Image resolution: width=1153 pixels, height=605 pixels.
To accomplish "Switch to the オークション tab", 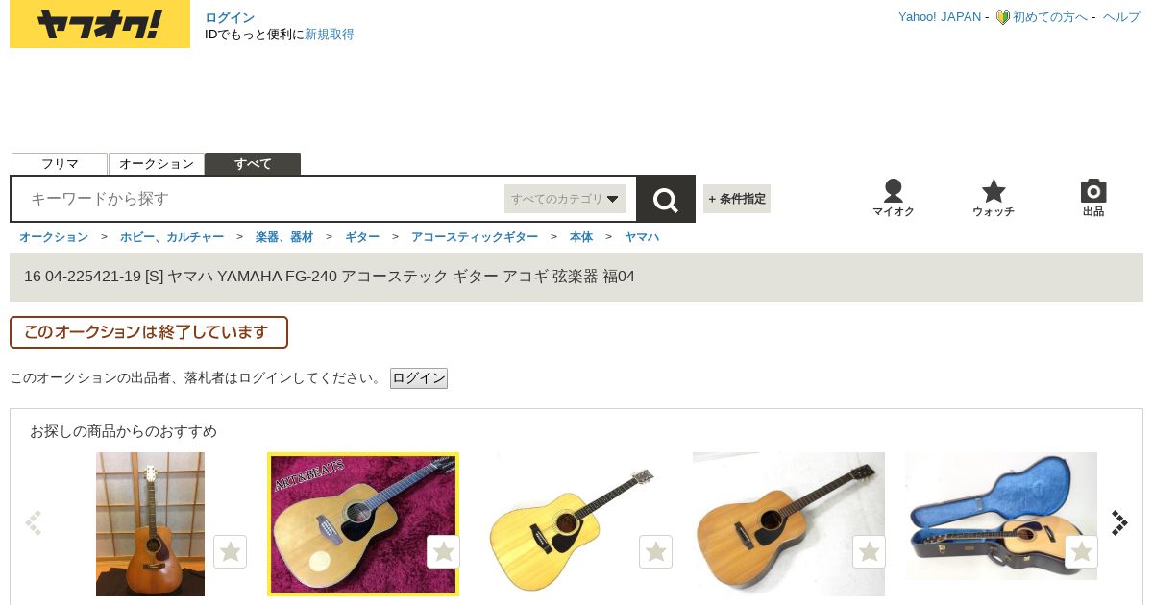I will click(x=157, y=164).
